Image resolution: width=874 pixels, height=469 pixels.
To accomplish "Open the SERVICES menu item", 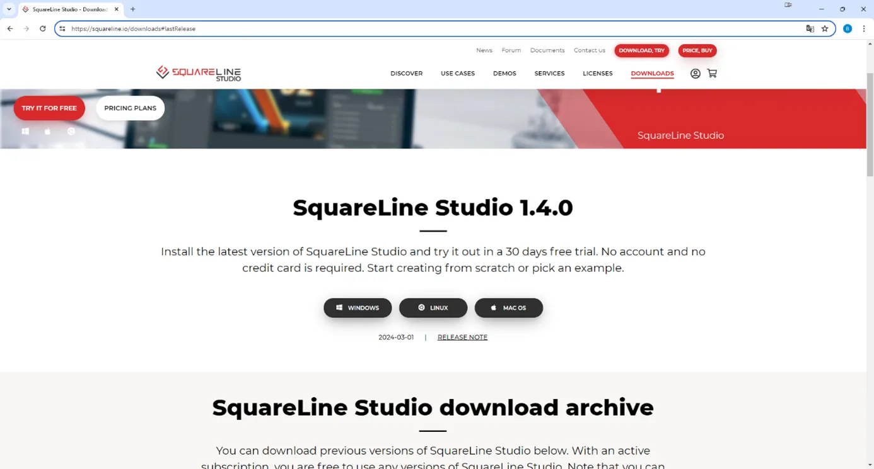I will coord(549,74).
